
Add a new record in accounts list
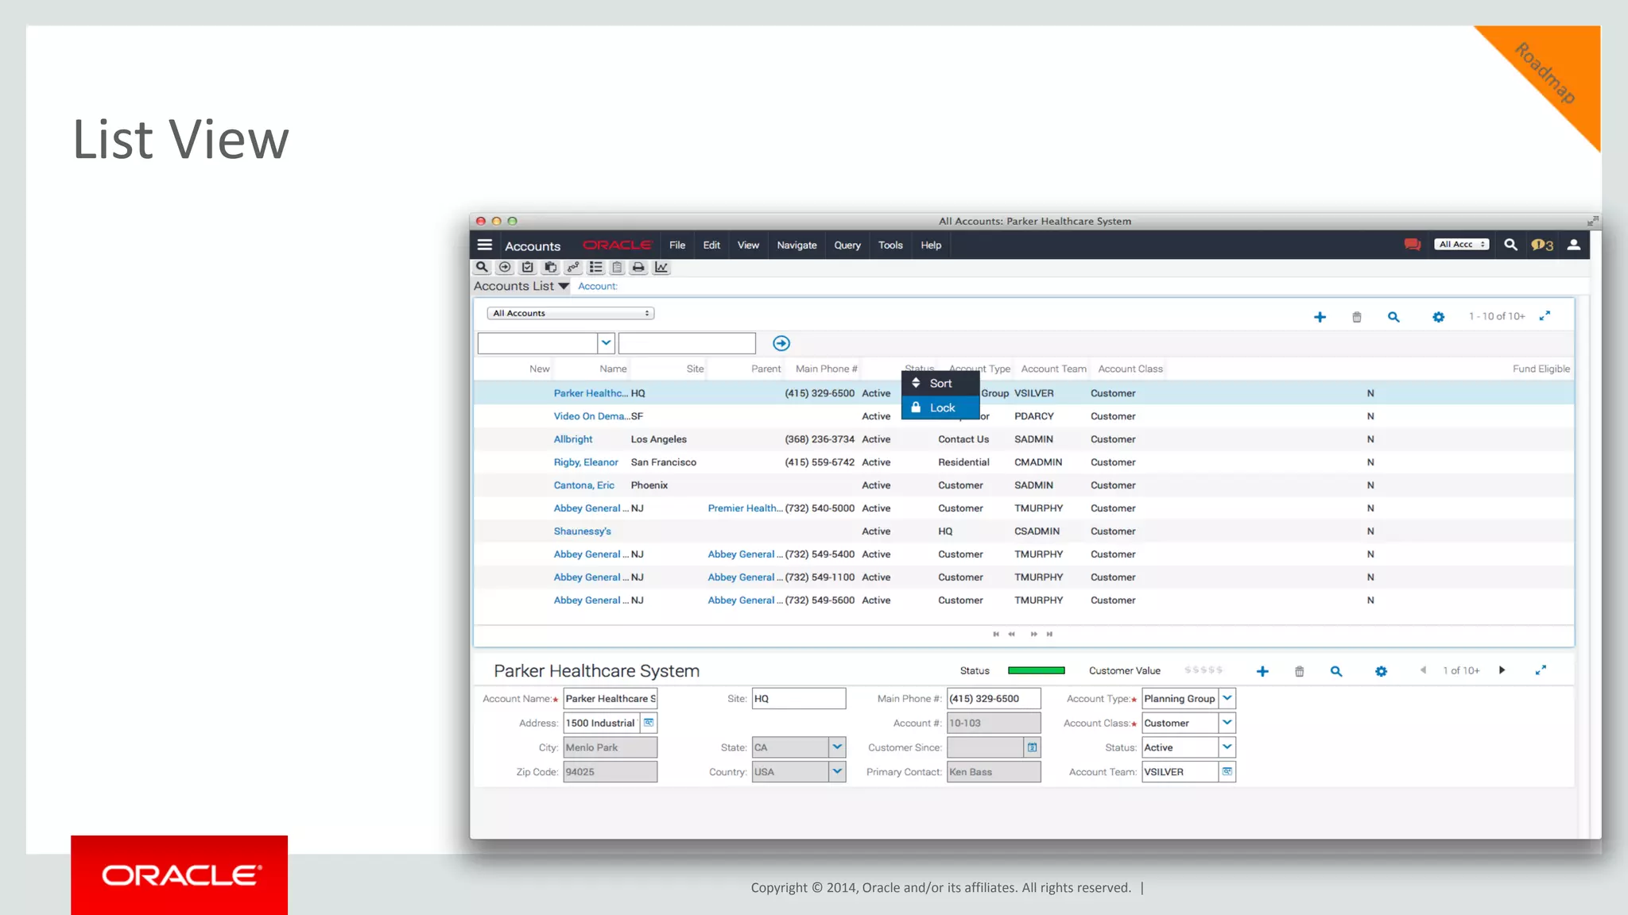point(1320,317)
